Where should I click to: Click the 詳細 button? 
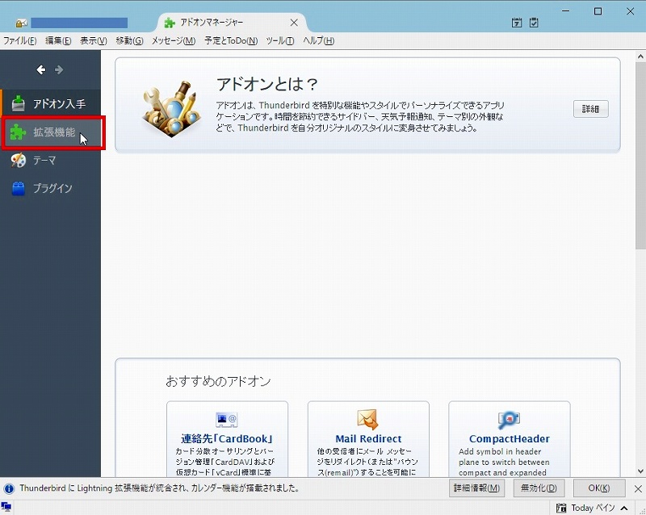tap(590, 109)
